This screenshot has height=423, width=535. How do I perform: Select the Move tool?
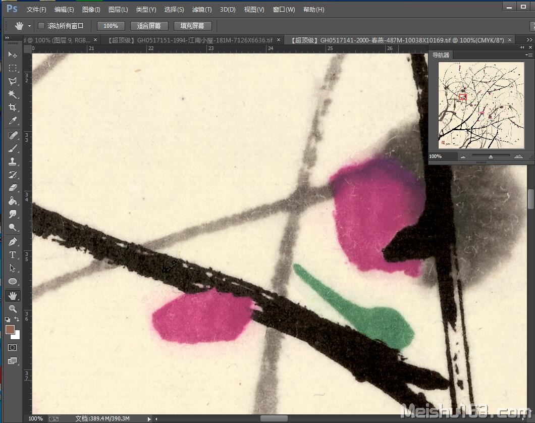[13, 55]
